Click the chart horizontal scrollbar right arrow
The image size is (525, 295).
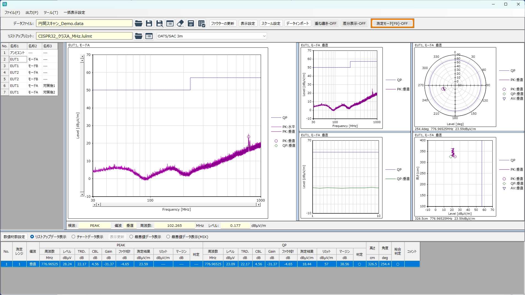[x=258, y=205]
